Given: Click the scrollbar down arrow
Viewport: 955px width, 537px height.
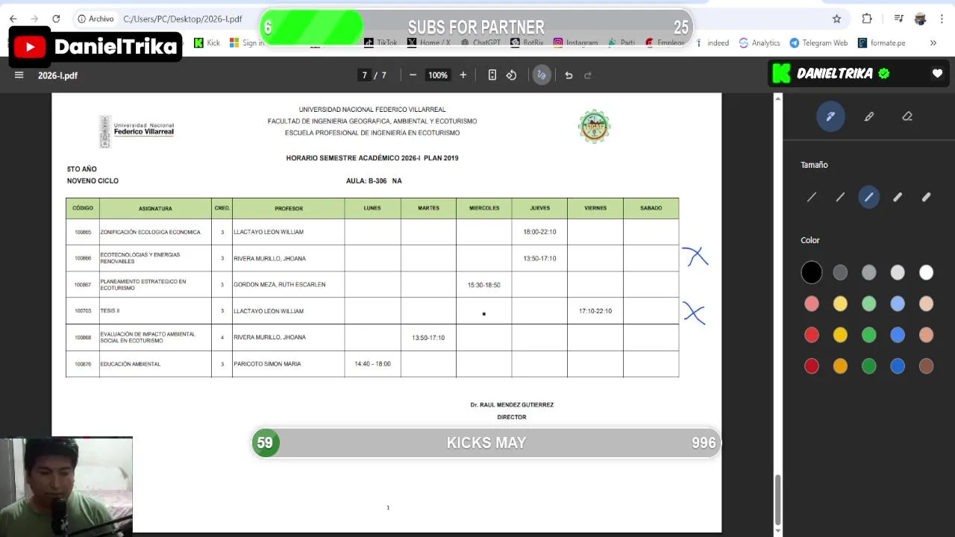Looking at the screenshot, I should (778, 531).
